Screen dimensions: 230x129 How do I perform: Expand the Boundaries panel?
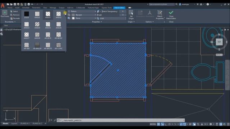point(10,22)
